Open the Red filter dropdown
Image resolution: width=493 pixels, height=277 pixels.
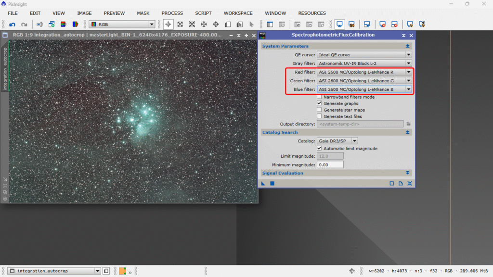[364, 72]
